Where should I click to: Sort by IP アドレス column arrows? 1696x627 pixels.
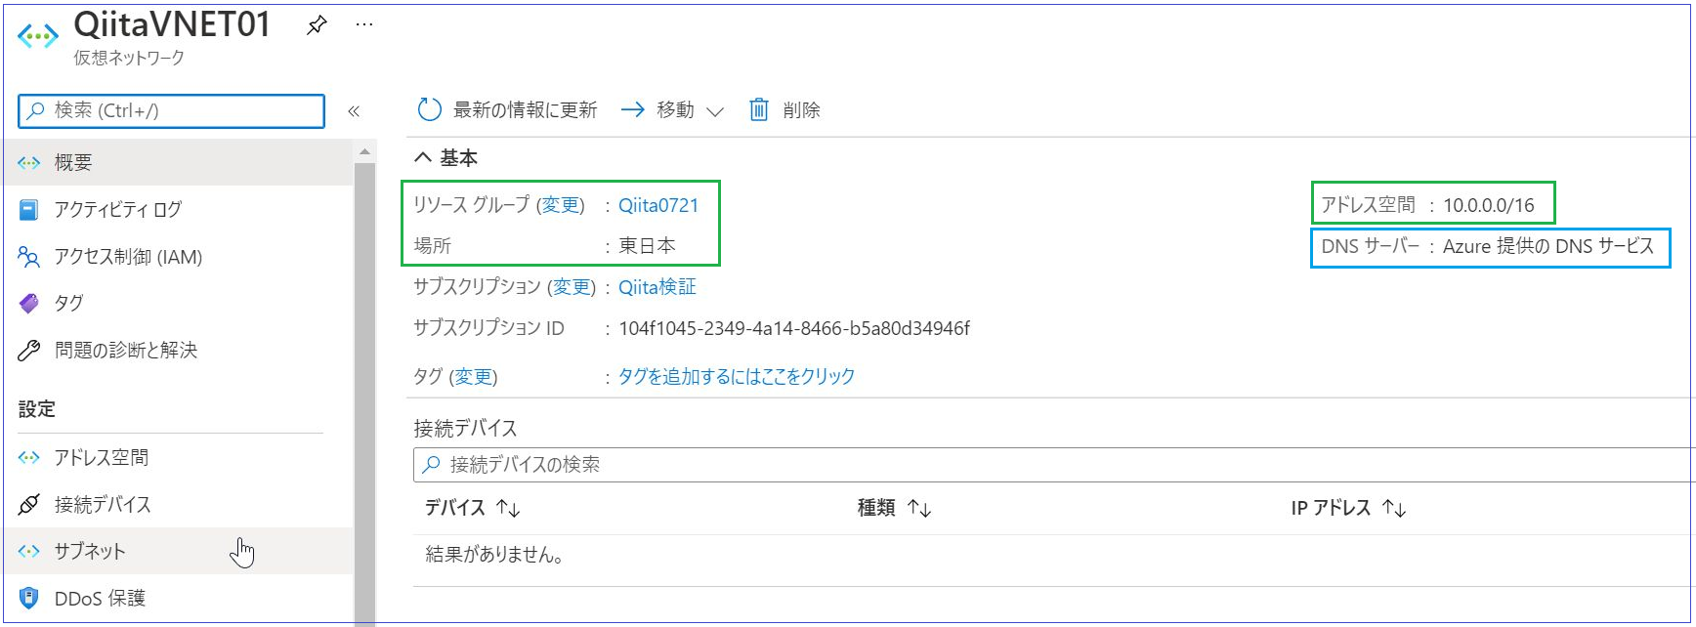coord(1394,508)
